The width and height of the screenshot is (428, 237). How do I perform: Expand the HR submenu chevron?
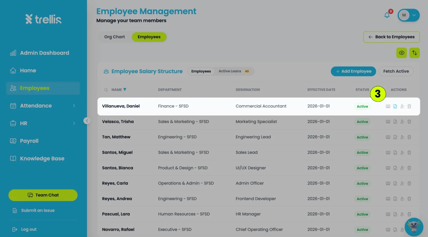pyautogui.click(x=74, y=124)
